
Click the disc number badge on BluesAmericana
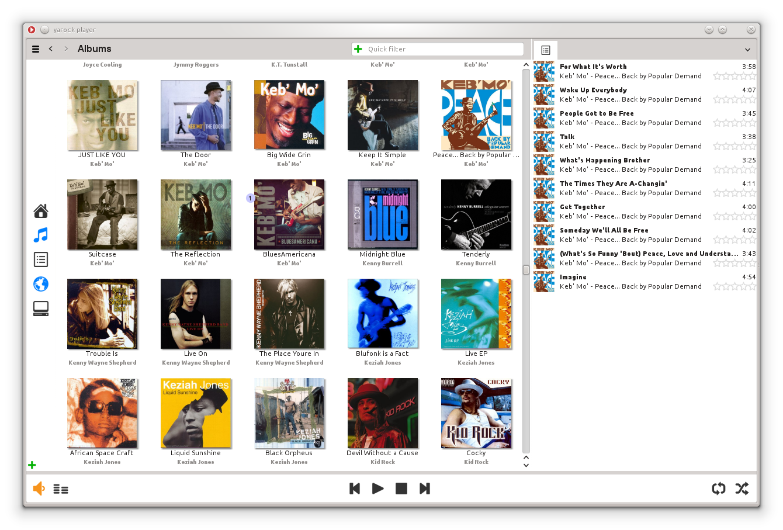(x=250, y=198)
